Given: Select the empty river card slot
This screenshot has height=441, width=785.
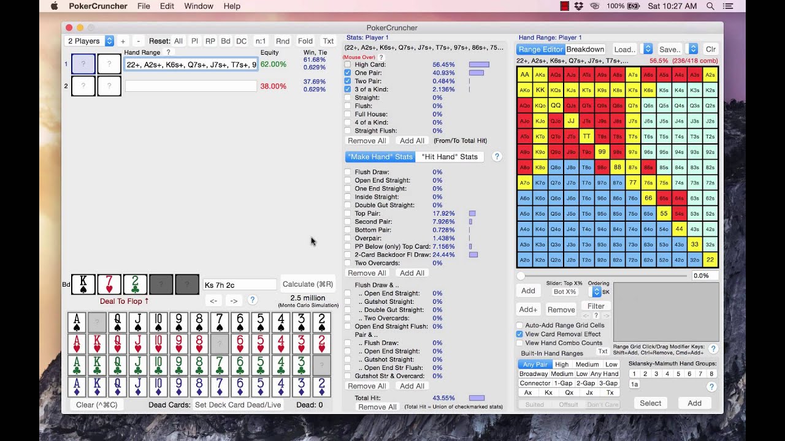Looking at the screenshot, I should point(187,284).
